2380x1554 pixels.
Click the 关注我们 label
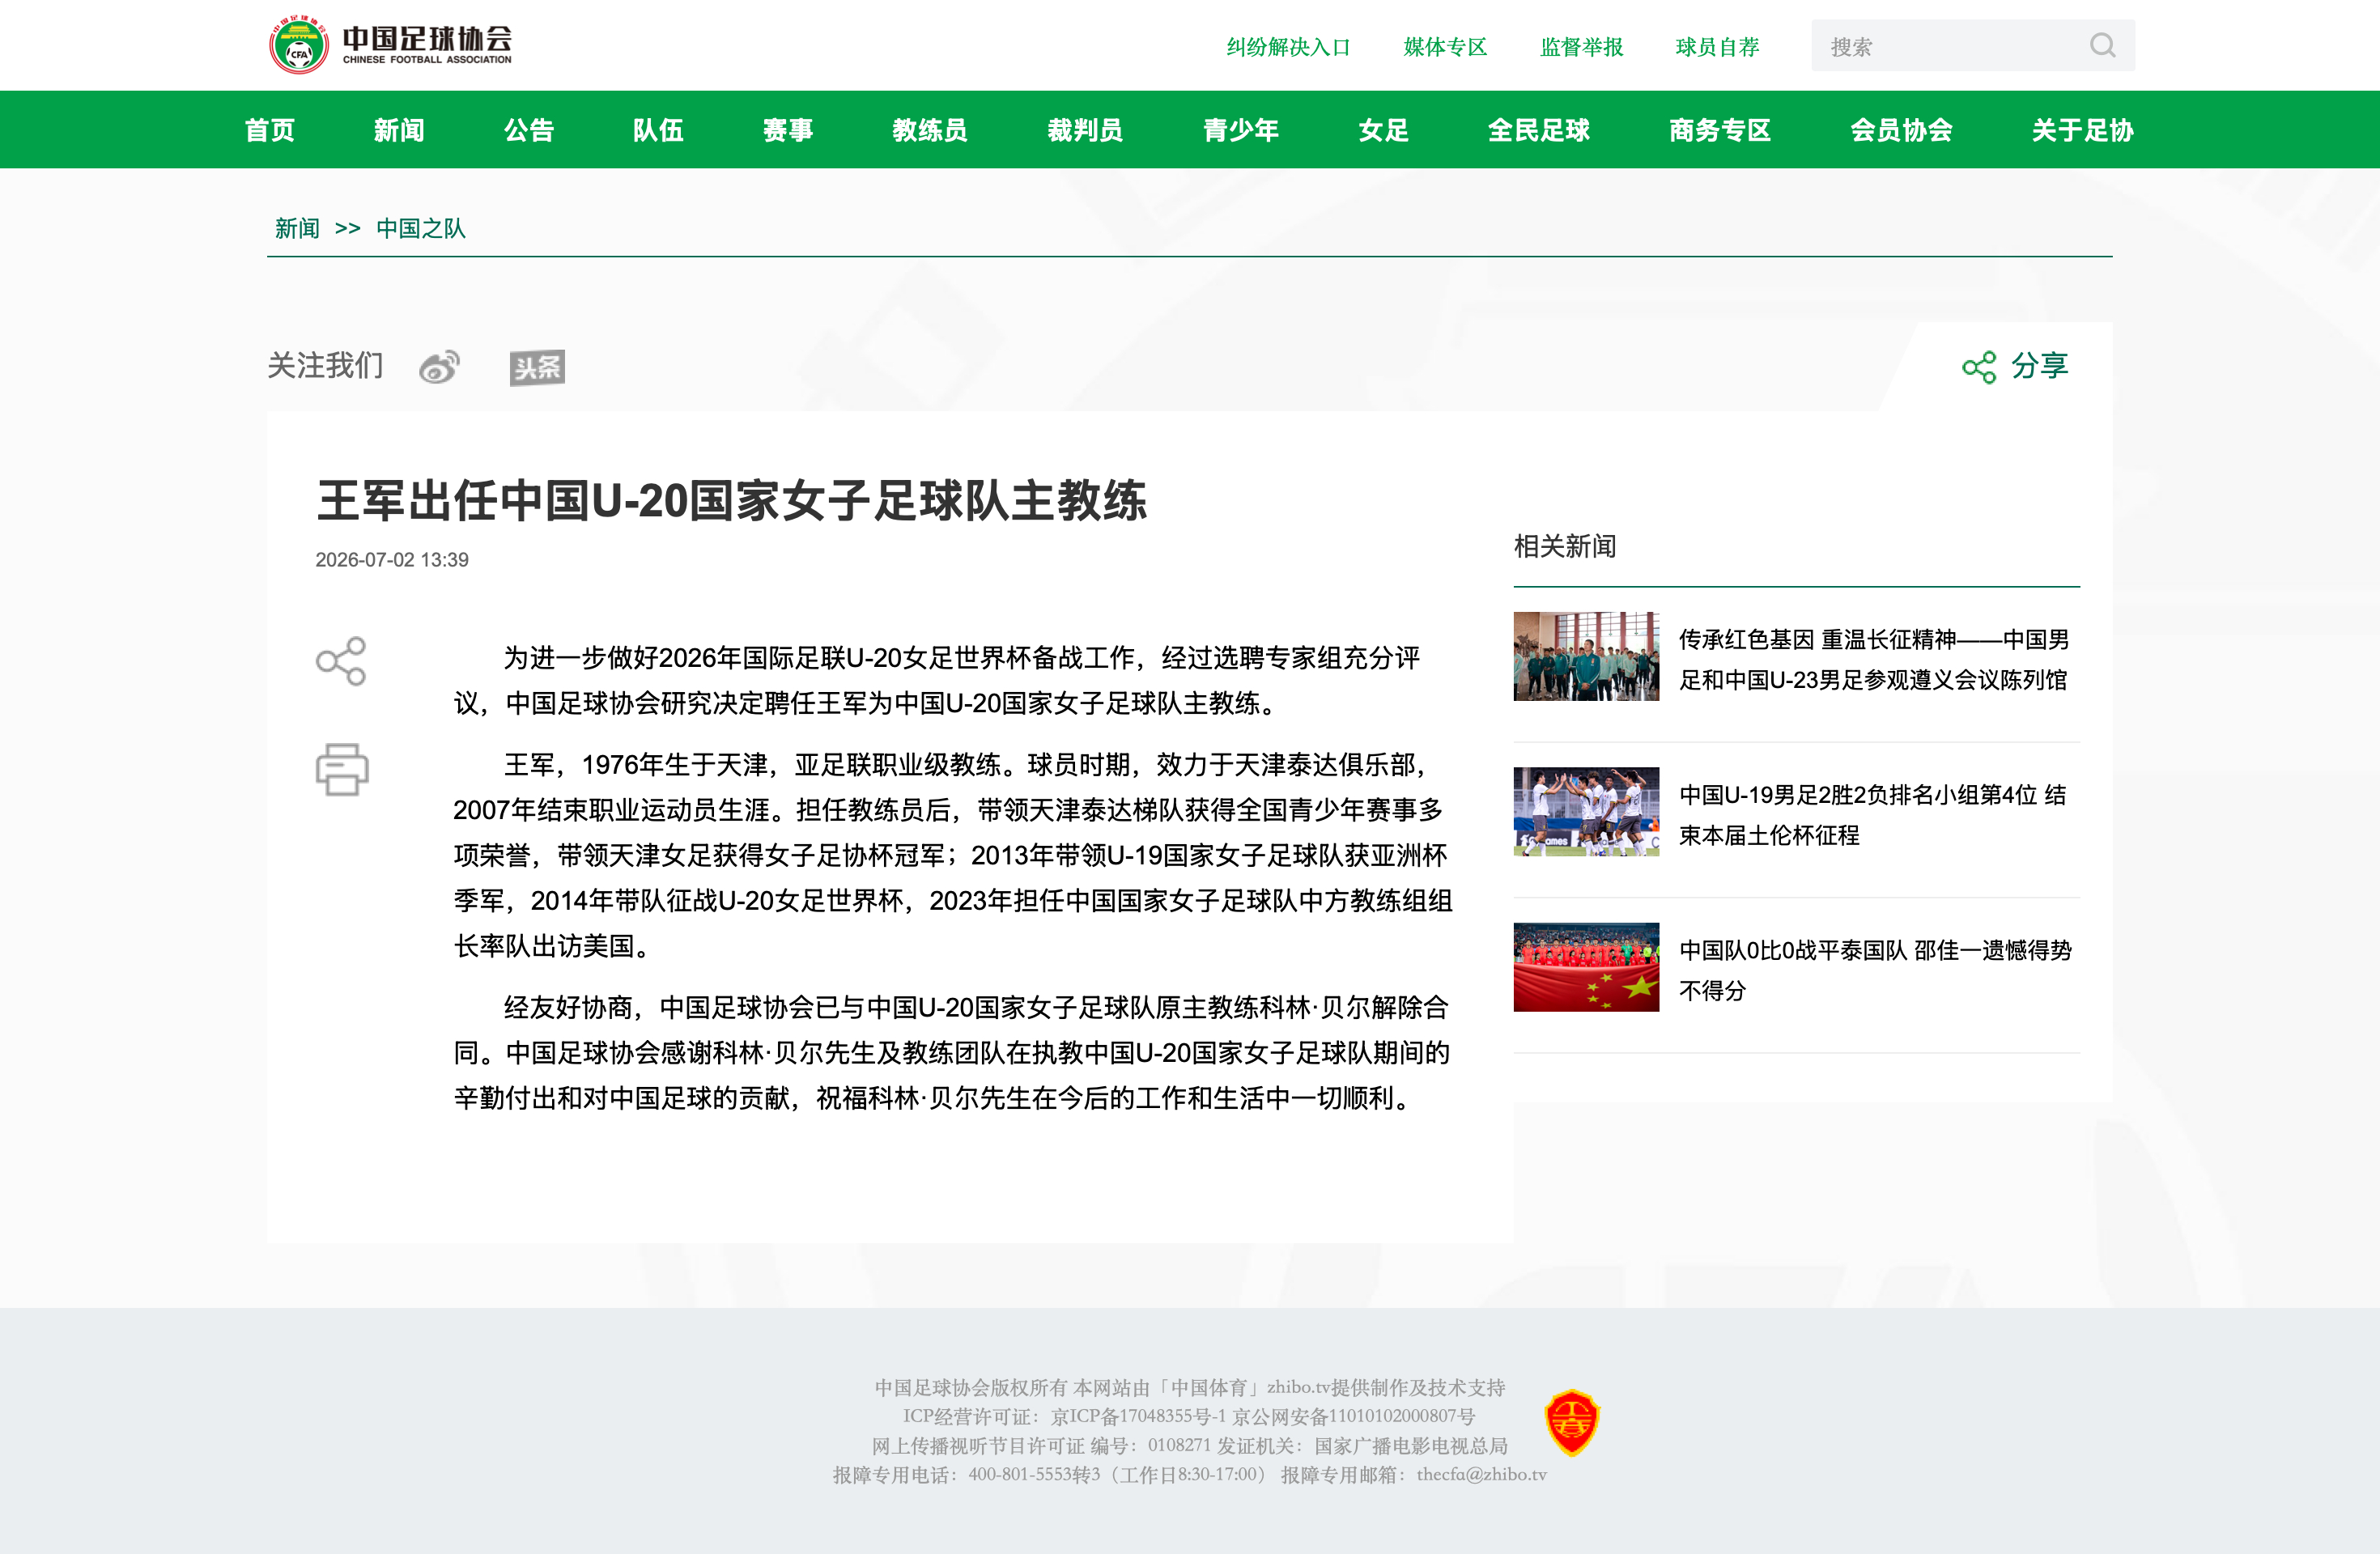click(x=325, y=366)
